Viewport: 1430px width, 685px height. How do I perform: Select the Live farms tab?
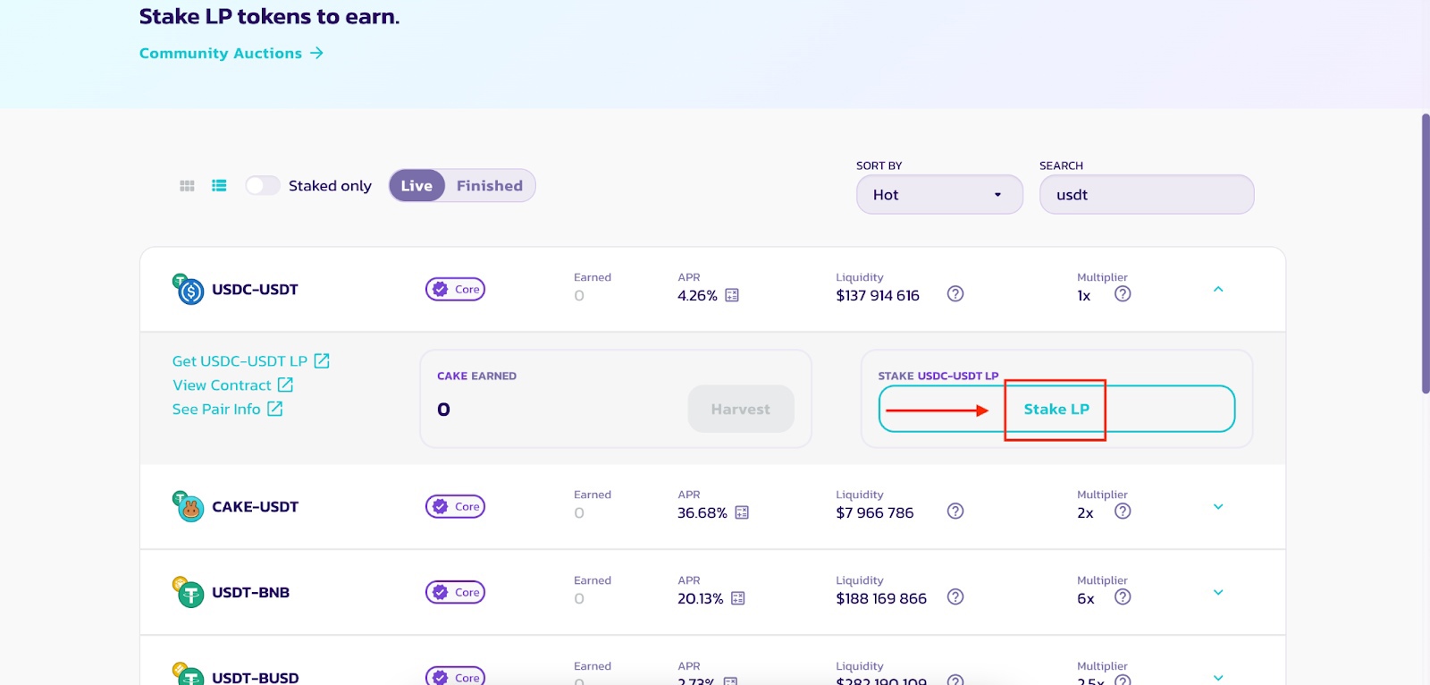click(x=416, y=186)
